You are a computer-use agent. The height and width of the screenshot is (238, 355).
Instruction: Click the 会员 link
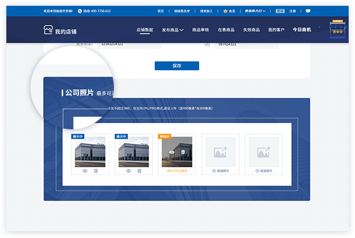pyautogui.click(x=232, y=11)
